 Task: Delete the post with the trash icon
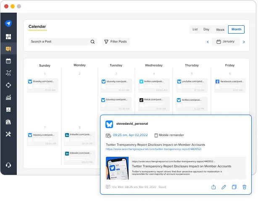[x=244, y=187]
